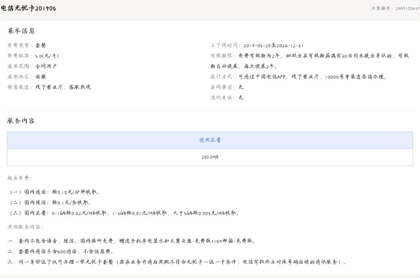Select the 违约责任 label
Screen dimensions: 420x278
click(222, 97)
